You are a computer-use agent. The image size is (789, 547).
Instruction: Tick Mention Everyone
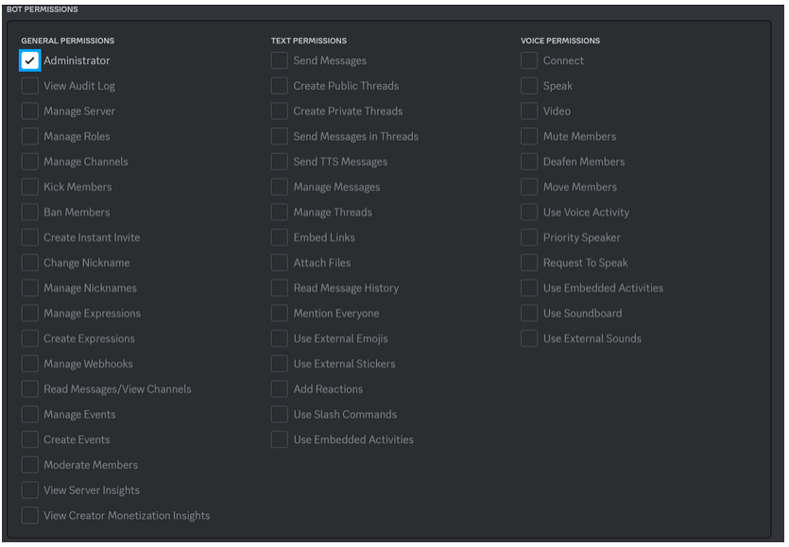click(280, 313)
